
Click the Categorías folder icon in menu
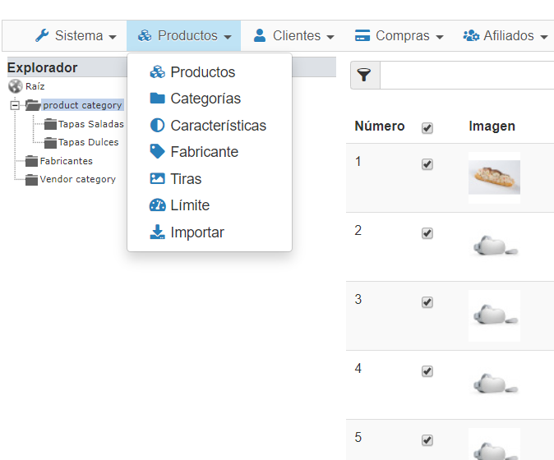pos(158,99)
